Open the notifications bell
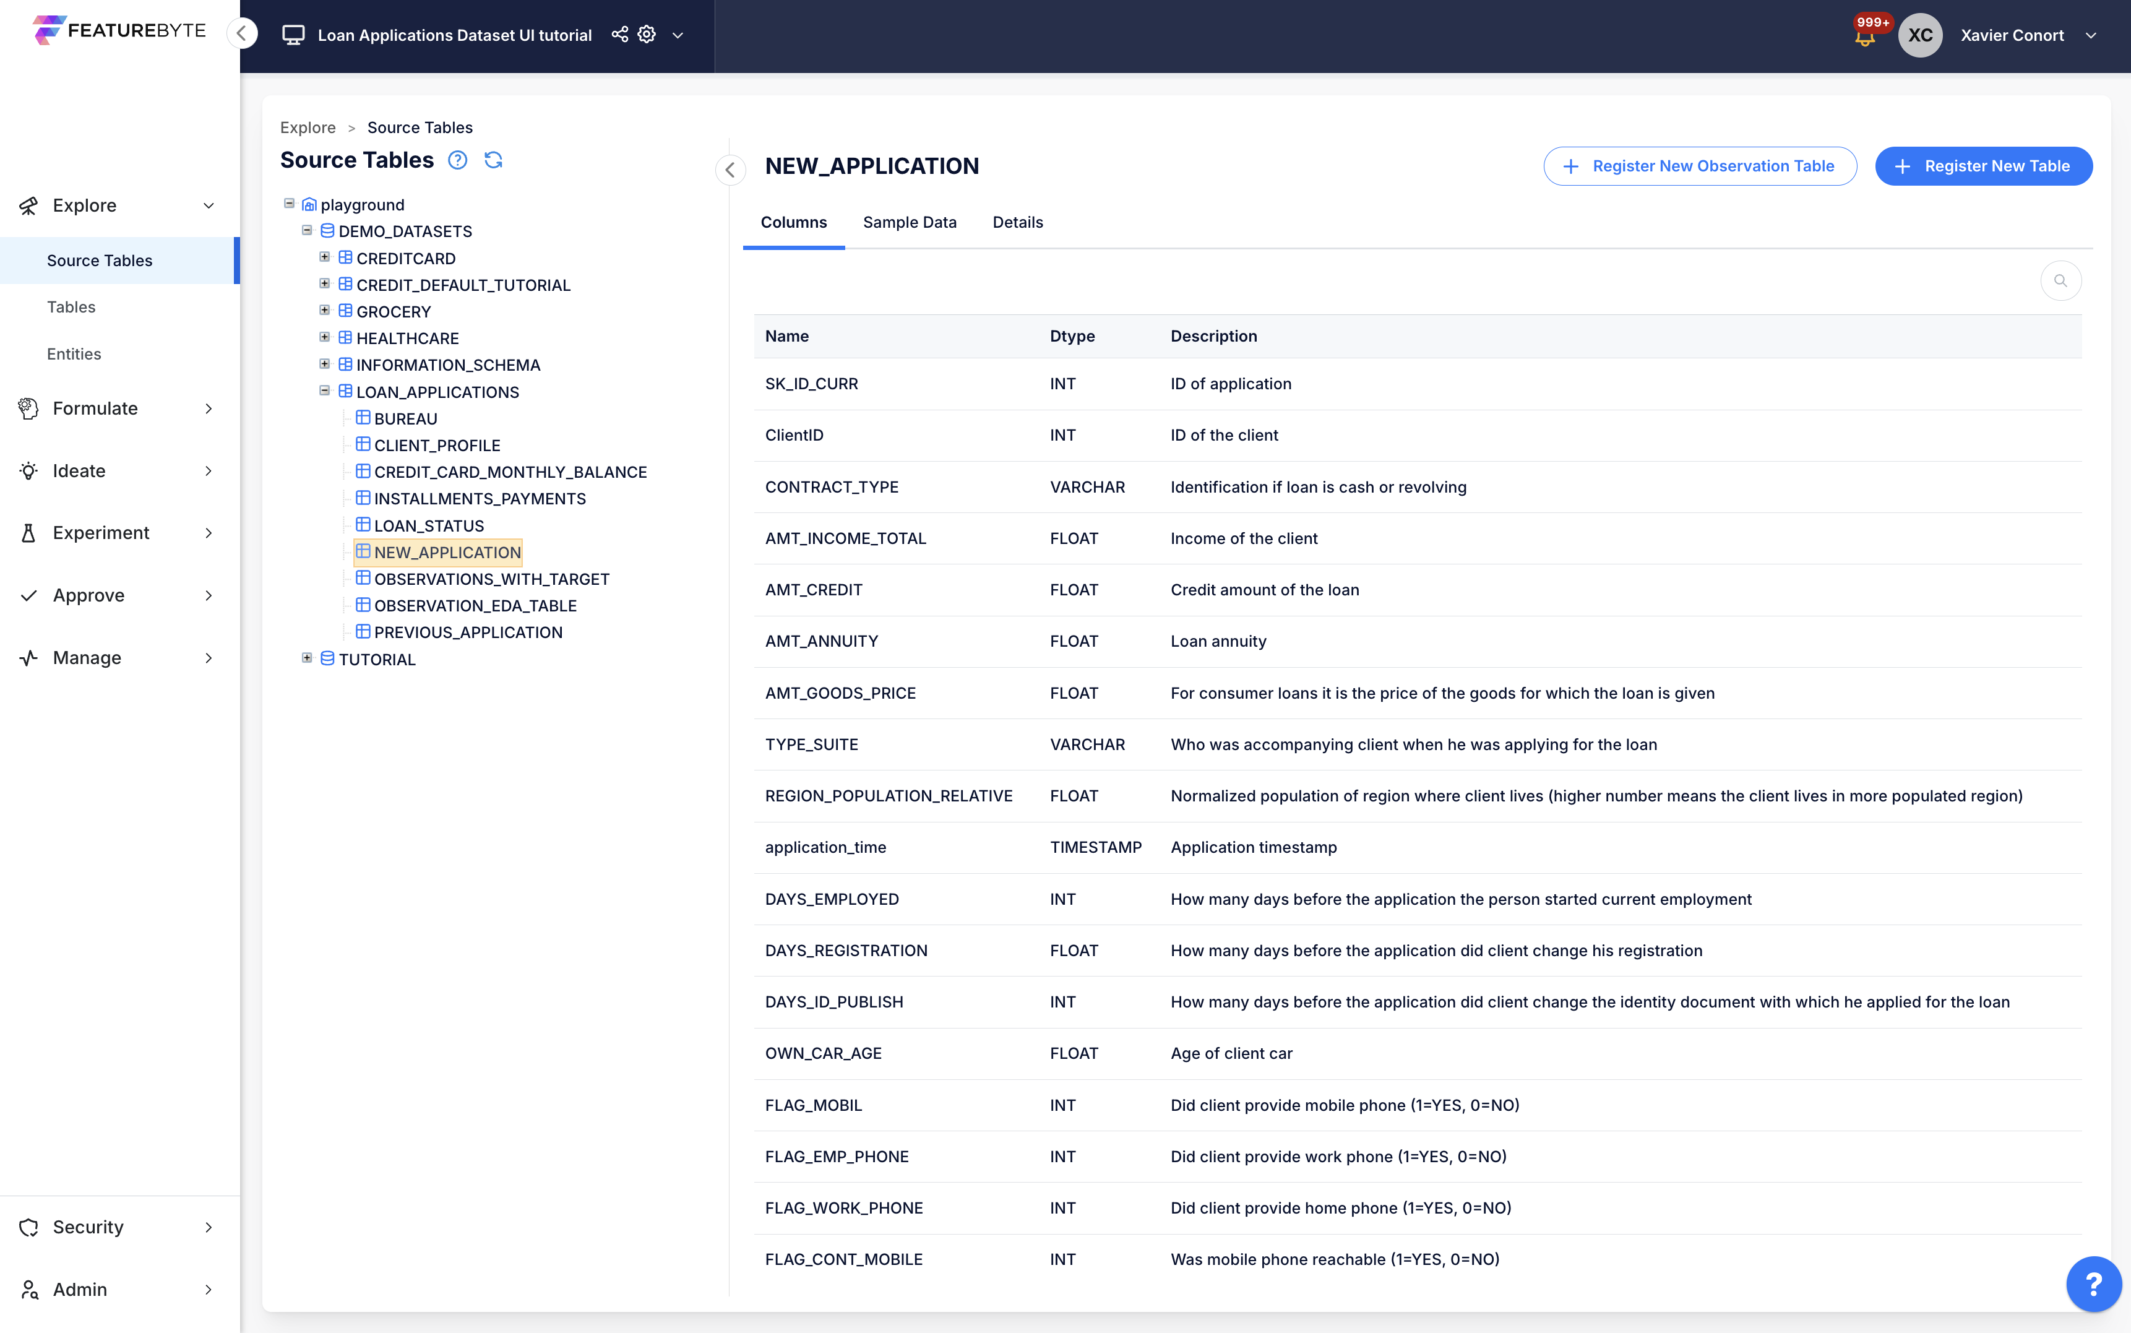 1865,37
